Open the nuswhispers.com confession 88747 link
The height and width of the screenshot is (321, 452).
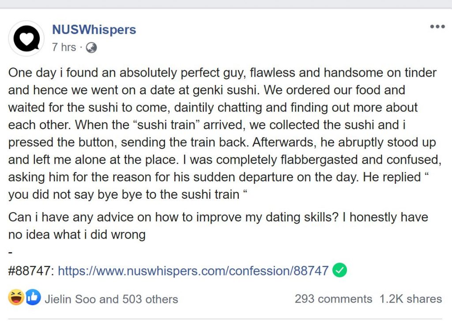(193, 271)
